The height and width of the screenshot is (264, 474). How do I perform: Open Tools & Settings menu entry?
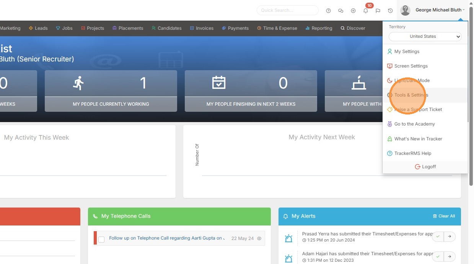pyautogui.click(x=425, y=95)
